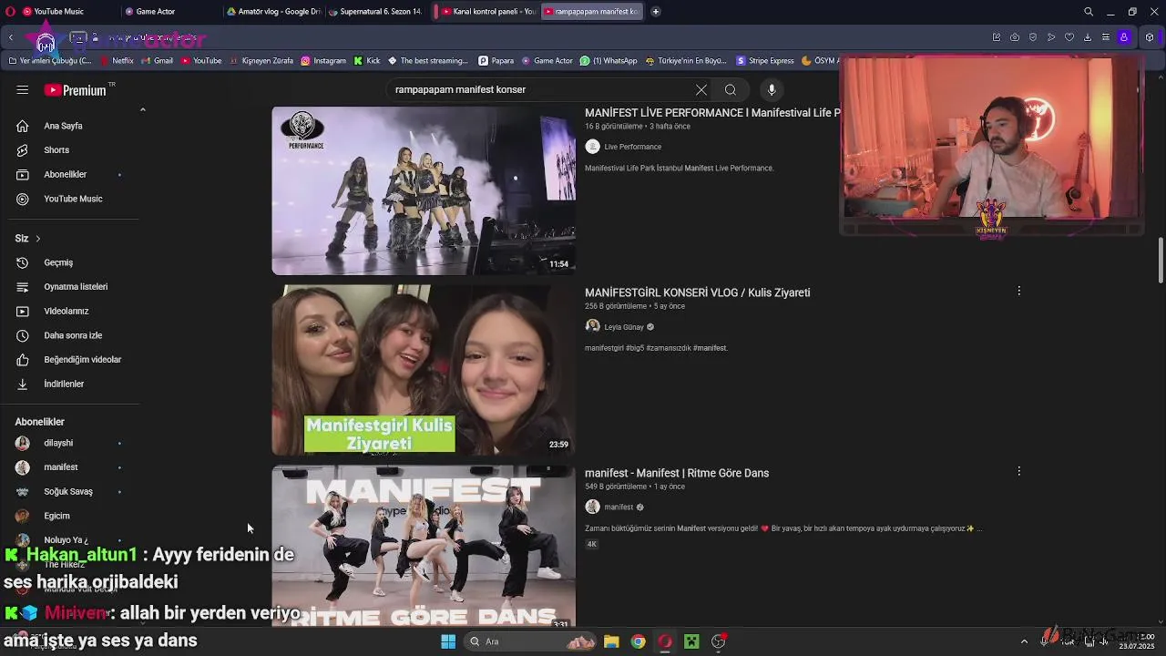Open Minecraft creeper taskbar icon
The image size is (1166, 656).
pyautogui.click(x=691, y=641)
